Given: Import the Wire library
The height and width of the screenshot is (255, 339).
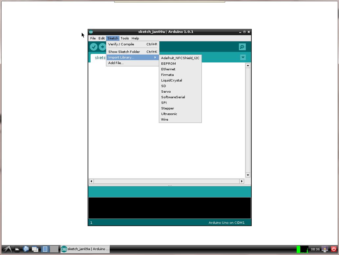Looking at the screenshot, I should pos(180,120).
